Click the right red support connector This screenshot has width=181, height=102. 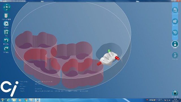(117, 58)
